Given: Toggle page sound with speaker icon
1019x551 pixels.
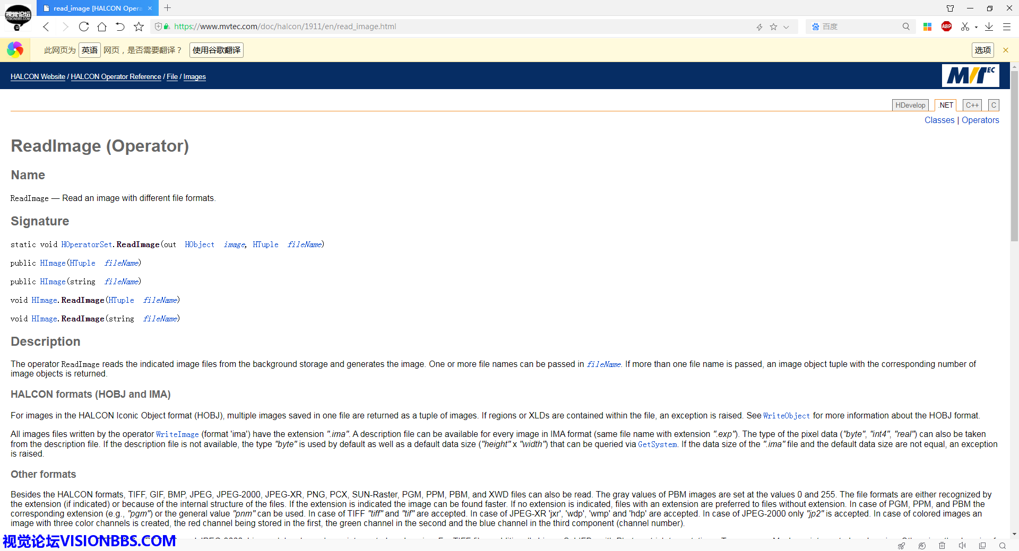Looking at the screenshot, I should [962, 546].
